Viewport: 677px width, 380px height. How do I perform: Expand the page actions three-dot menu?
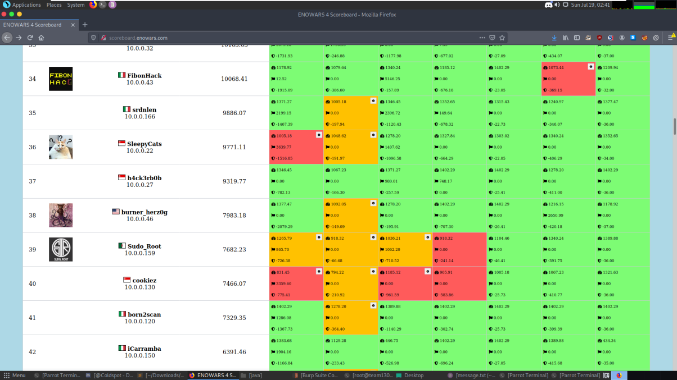point(482,38)
